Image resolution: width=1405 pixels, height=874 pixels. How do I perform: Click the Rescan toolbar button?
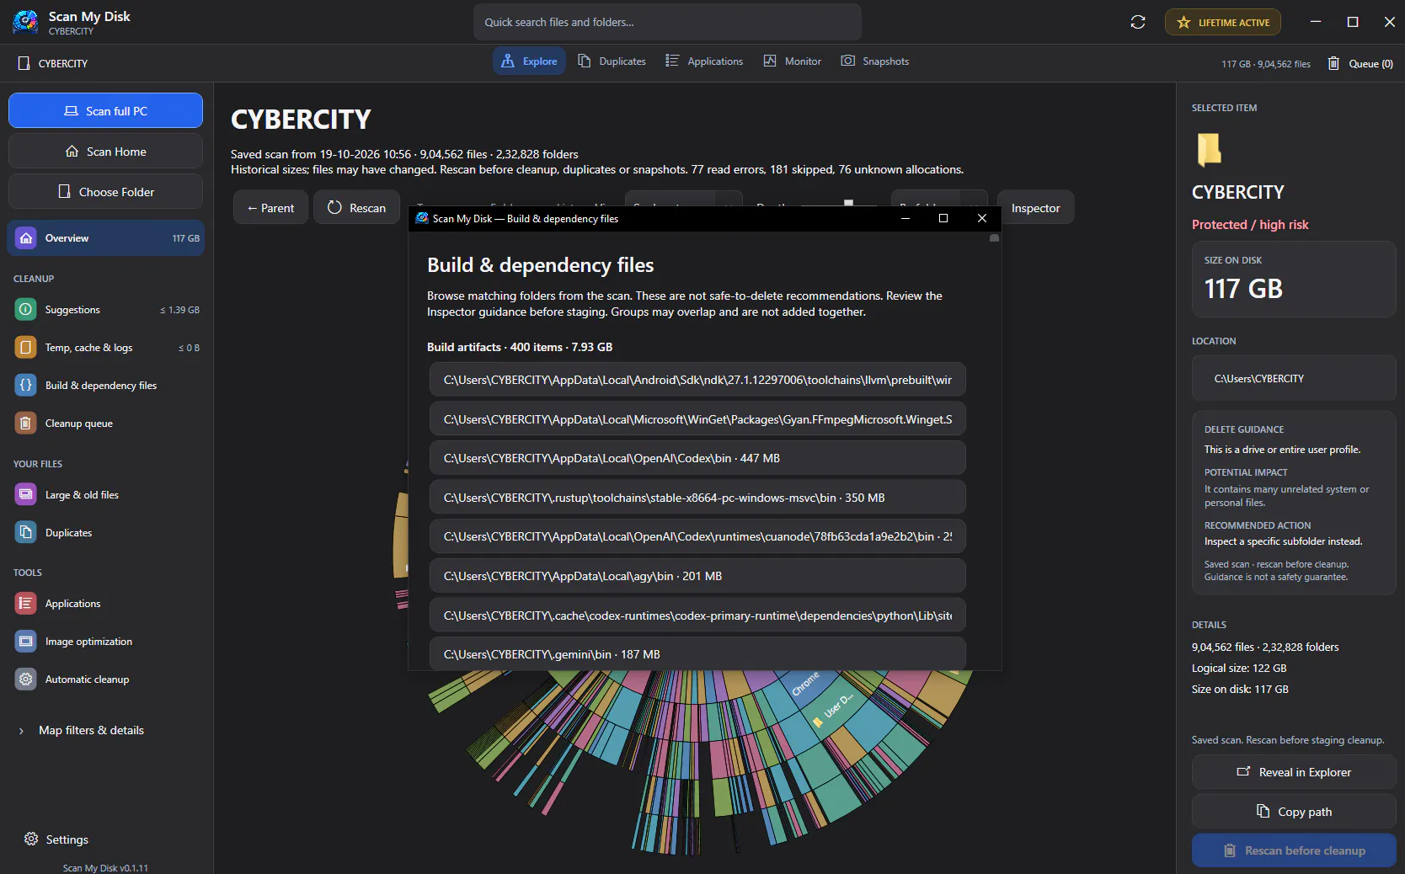(356, 208)
